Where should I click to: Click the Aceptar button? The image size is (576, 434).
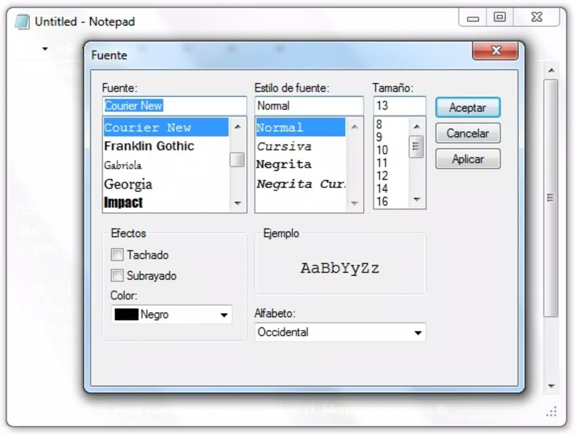click(467, 107)
